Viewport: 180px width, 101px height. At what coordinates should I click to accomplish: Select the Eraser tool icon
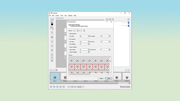point(52,33)
